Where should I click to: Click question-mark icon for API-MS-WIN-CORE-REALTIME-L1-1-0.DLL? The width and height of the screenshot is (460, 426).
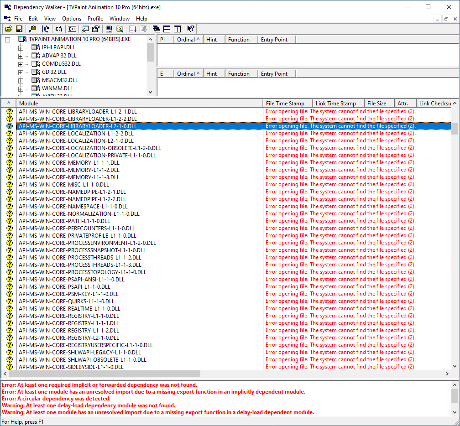tap(10, 308)
